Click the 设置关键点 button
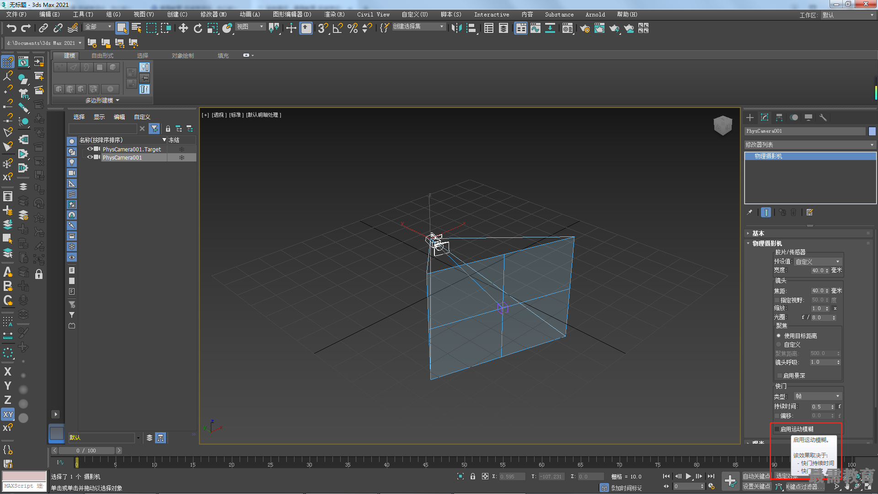The height and width of the screenshot is (494, 878). (x=756, y=487)
